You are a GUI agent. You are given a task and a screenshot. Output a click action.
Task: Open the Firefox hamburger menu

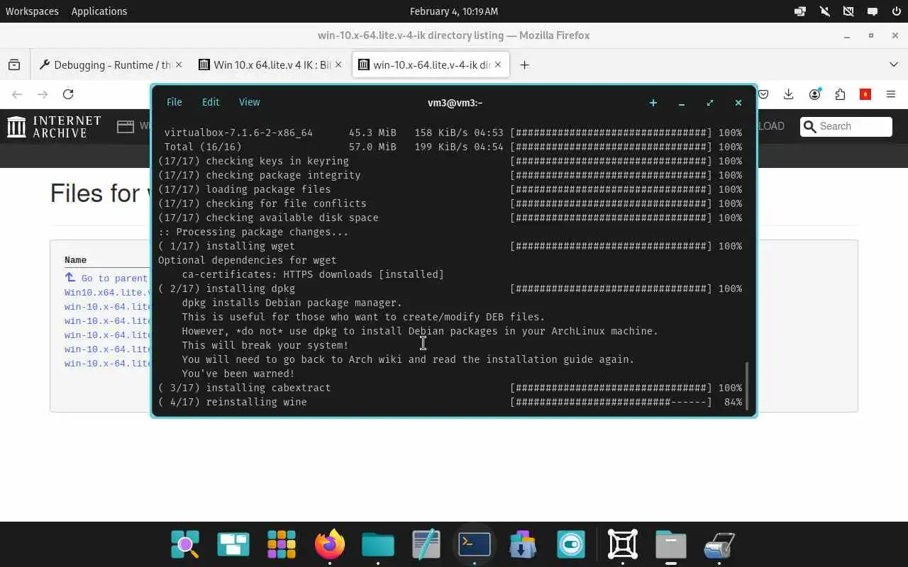[892, 94]
